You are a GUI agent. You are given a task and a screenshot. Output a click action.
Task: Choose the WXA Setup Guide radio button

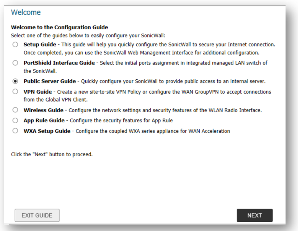[x=15, y=131]
